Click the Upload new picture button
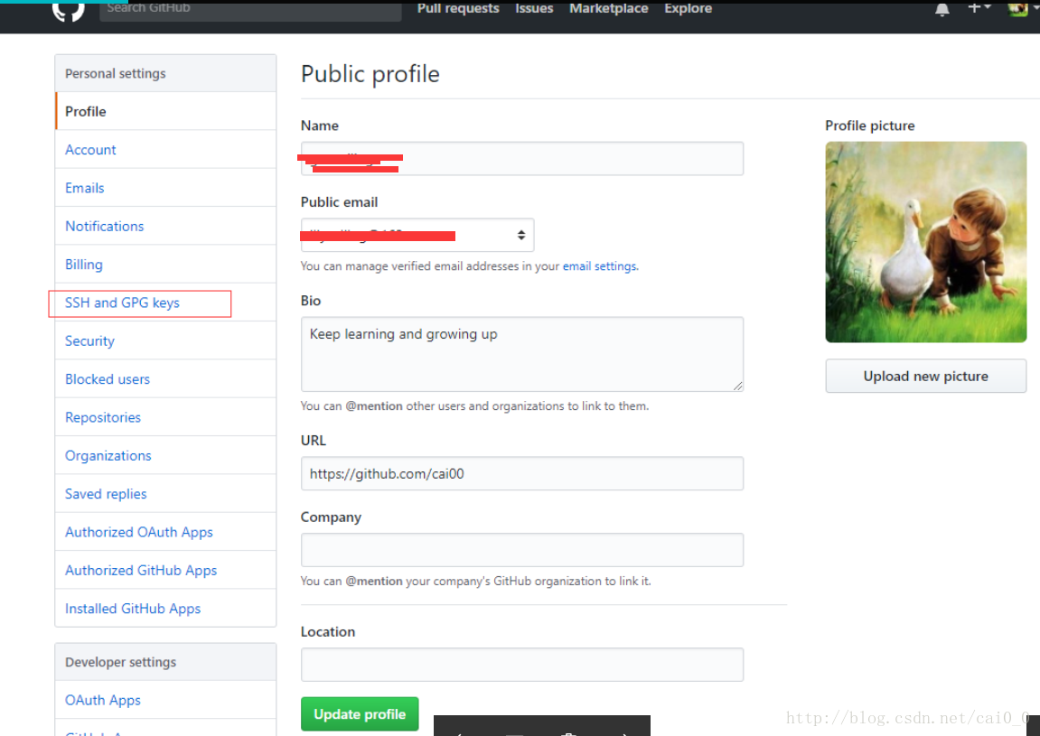The width and height of the screenshot is (1040, 736). click(x=926, y=376)
